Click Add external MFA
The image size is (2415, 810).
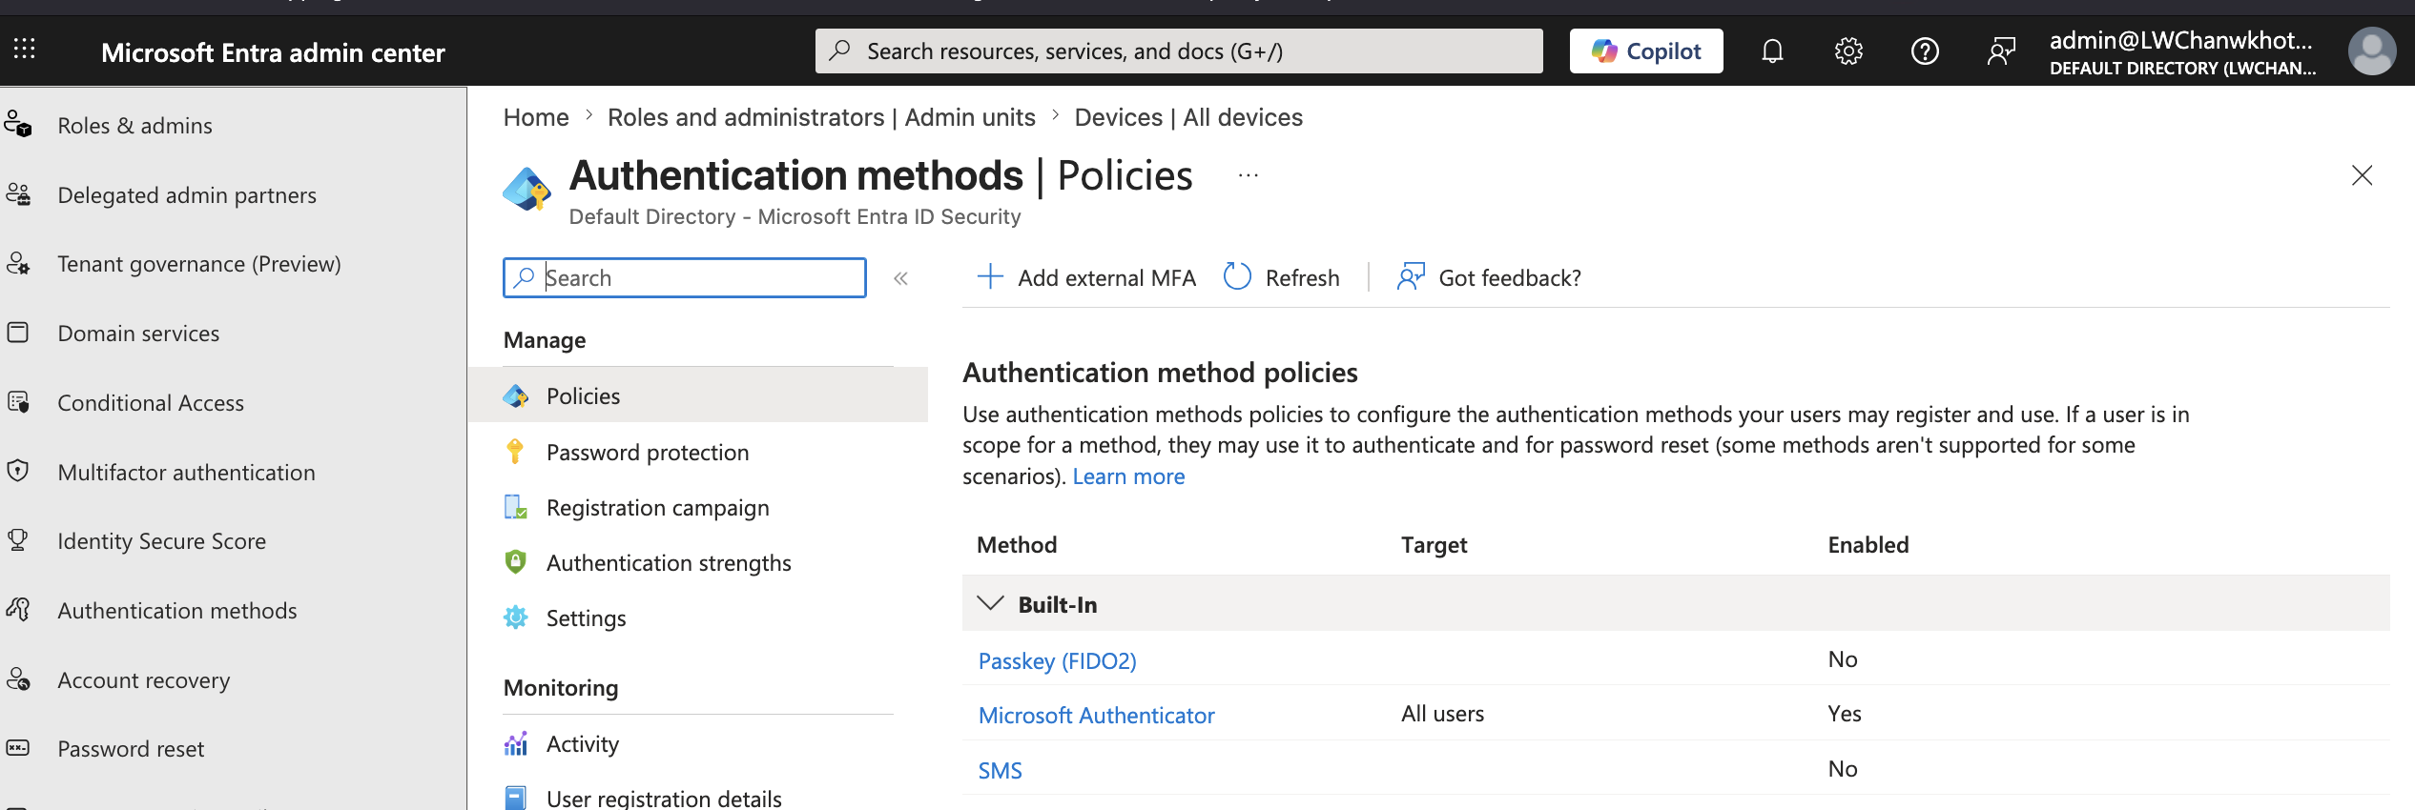coord(1086,277)
